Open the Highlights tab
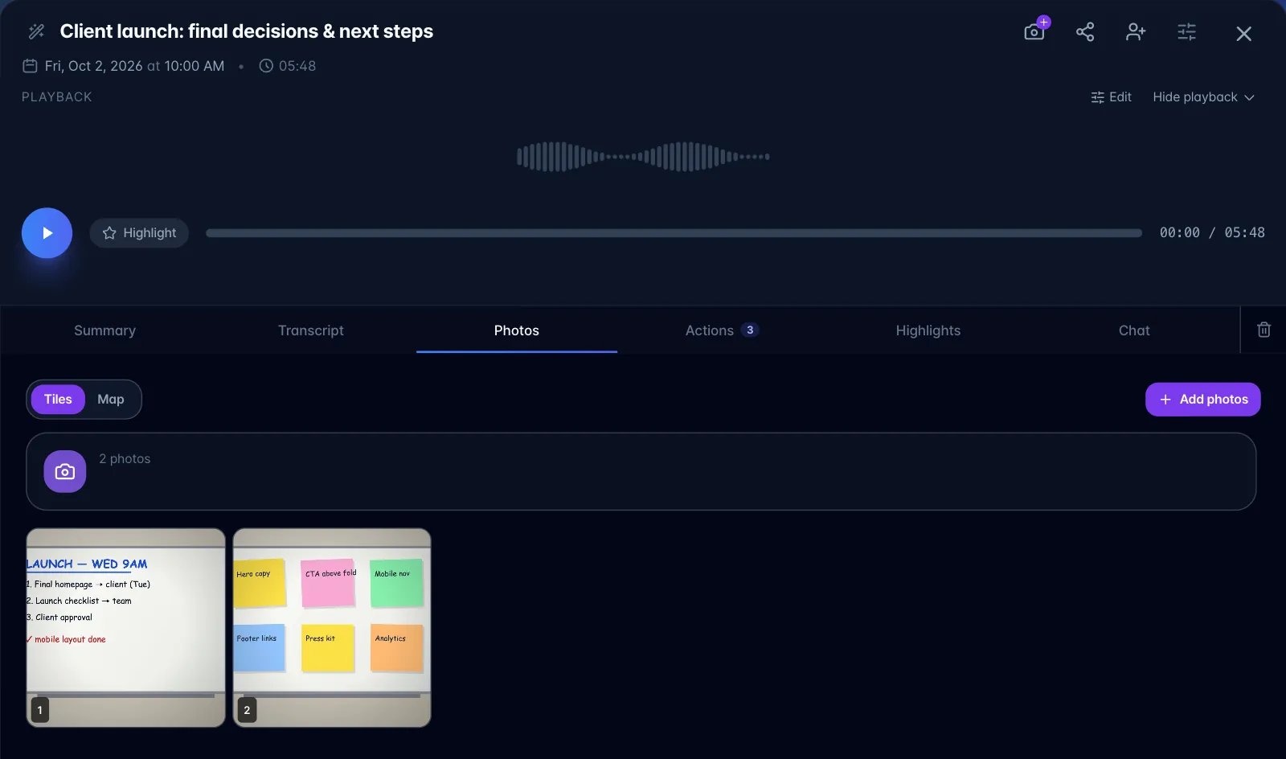 click(928, 330)
